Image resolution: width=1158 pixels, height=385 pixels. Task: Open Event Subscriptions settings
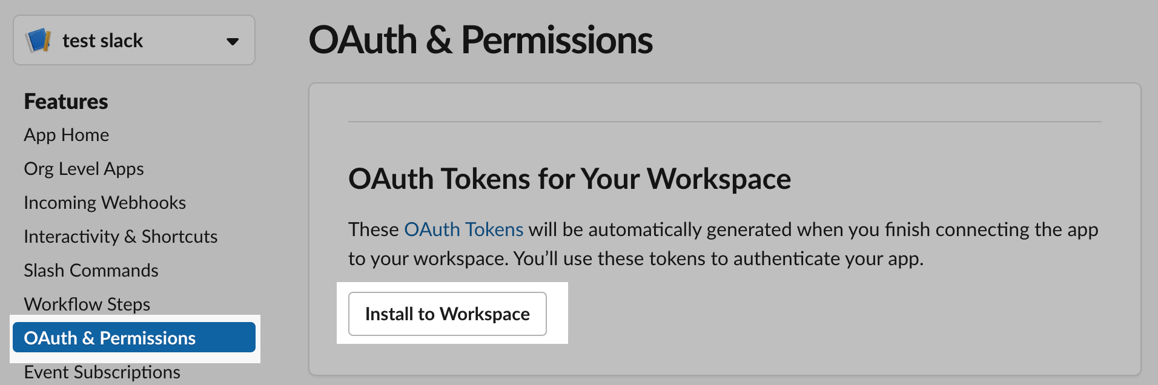click(x=102, y=372)
